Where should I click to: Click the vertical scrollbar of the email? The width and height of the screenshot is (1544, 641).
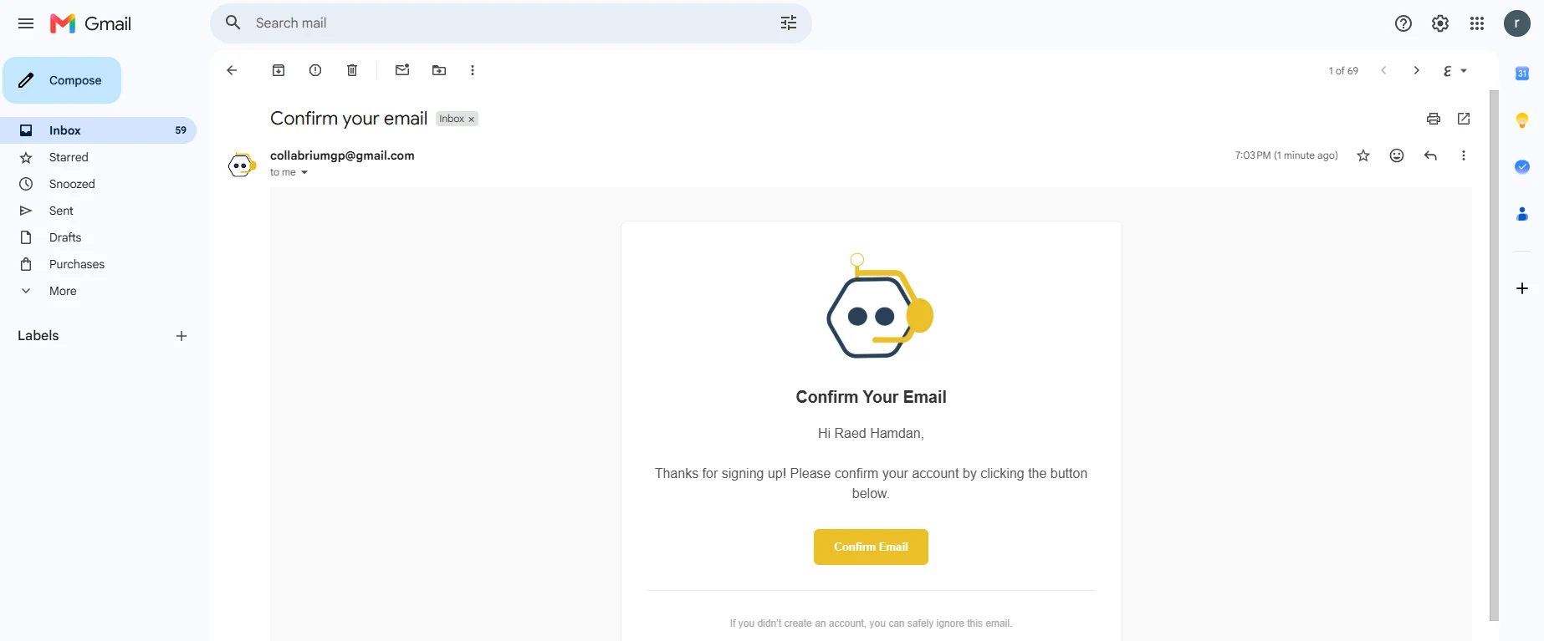pyautogui.click(x=1494, y=355)
